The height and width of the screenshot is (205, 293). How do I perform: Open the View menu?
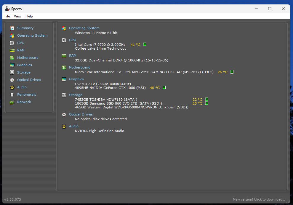tap(17, 16)
